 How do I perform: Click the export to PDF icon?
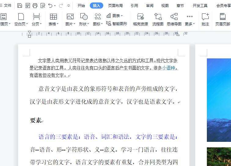(28, 6)
